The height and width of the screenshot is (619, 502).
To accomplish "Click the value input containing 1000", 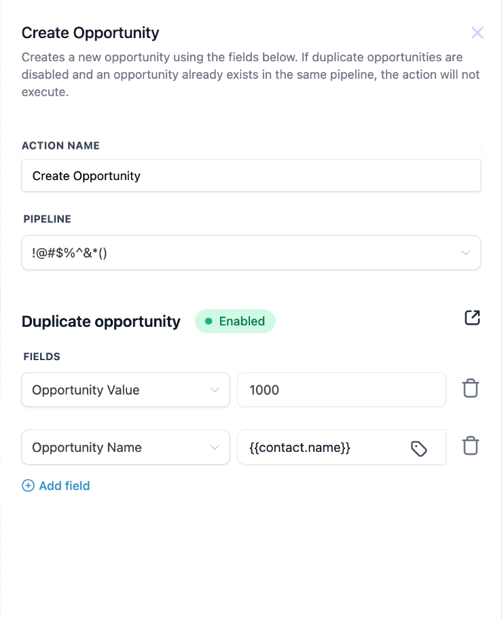I will point(341,390).
